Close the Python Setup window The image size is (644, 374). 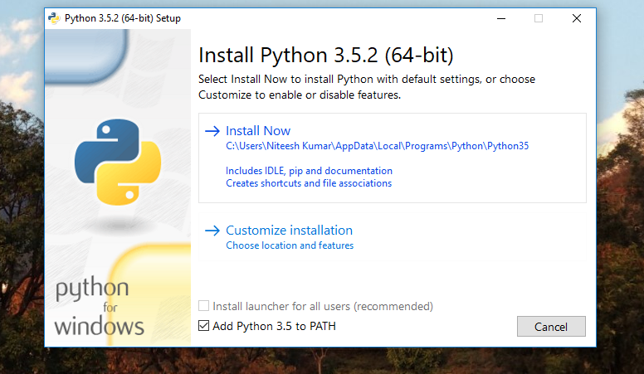577,18
